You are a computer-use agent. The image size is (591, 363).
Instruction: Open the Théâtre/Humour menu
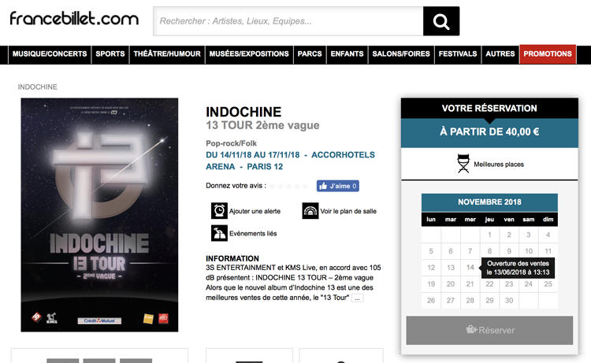point(167,54)
